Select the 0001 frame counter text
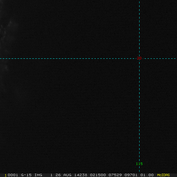The image size is (177, 177). pos(13,175)
